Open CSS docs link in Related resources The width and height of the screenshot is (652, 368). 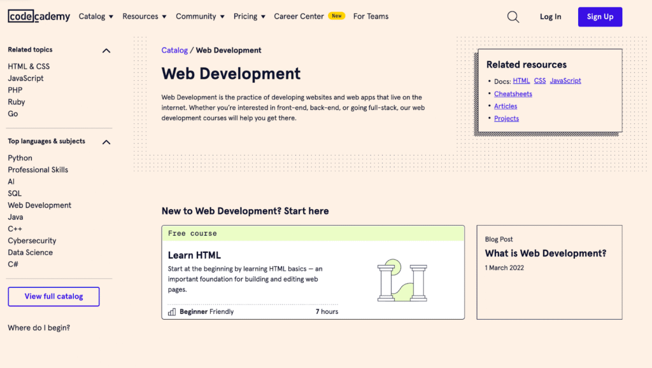pyautogui.click(x=540, y=81)
